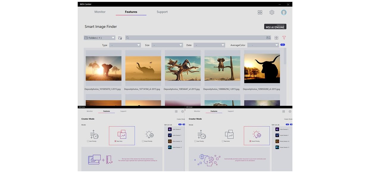
Task: Switch to Support tab in top window
Action: pos(162,12)
